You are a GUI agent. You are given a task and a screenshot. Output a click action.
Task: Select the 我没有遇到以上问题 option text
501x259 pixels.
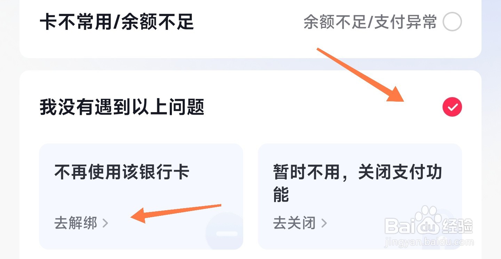tap(122, 107)
